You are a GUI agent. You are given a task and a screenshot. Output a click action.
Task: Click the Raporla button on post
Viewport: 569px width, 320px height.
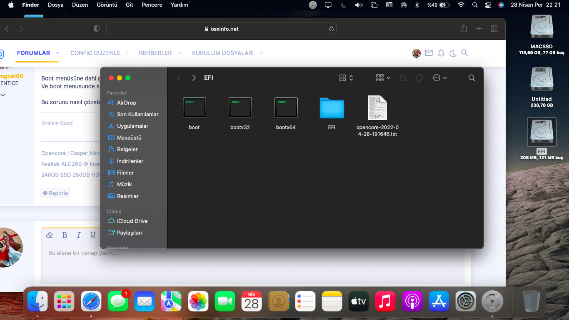point(55,193)
